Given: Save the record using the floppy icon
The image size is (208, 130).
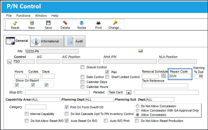Looking at the screenshot, I should [48, 23].
